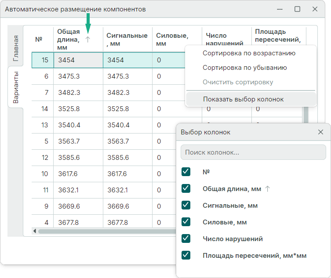Maximize the automatic placement window
Viewport: 331px width, 278px height.
tap(297, 9)
